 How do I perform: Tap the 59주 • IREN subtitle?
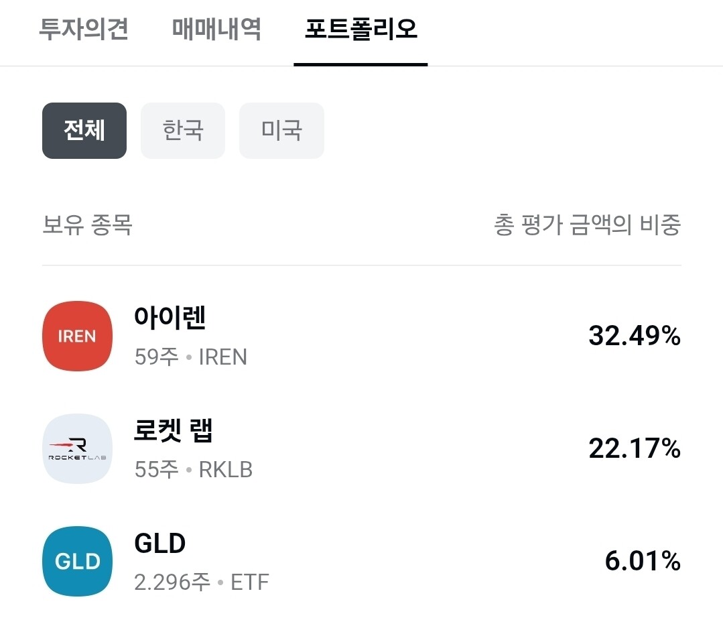(x=191, y=357)
